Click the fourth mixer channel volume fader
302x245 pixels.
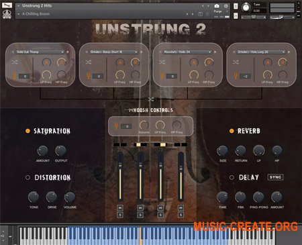tap(181, 177)
